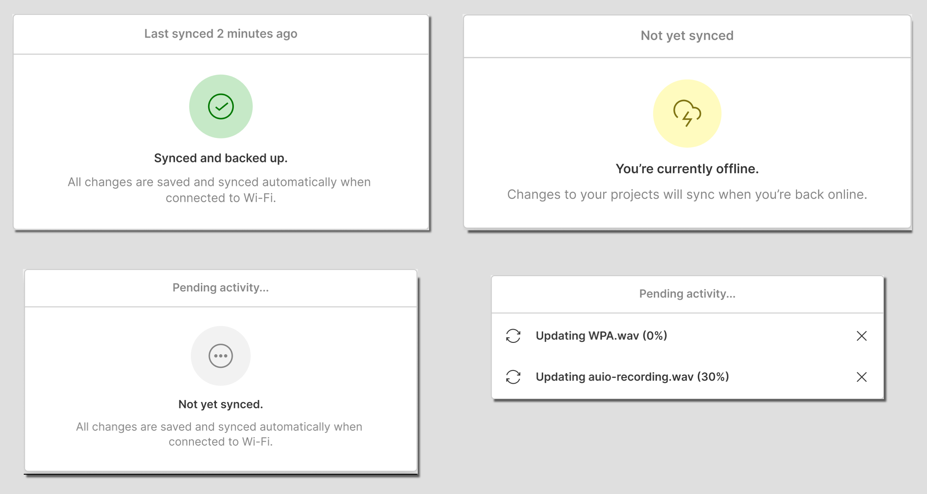927x494 pixels.
Task: Click the gray pending ellipsis icon
Action: [221, 356]
